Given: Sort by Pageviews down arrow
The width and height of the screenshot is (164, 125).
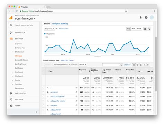Looking at the screenshot, I should point(89,71).
